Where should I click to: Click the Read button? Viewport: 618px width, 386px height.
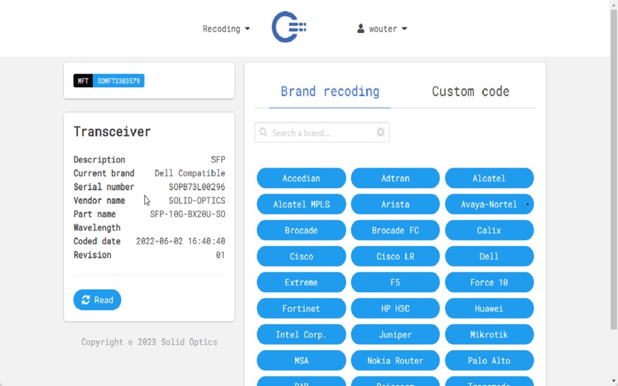[x=97, y=300]
